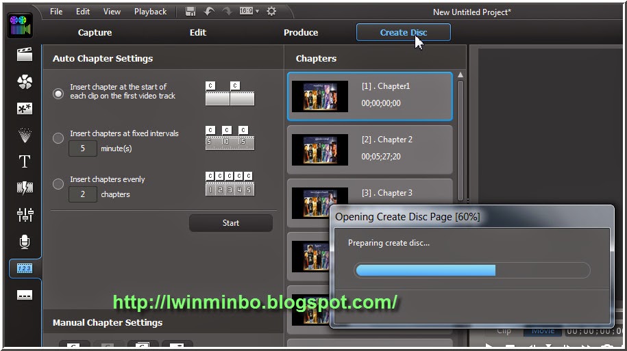Open the PiP Objects Room icon
Image resolution: width=627 pixels, height=351 pixels.
point(25,108)
